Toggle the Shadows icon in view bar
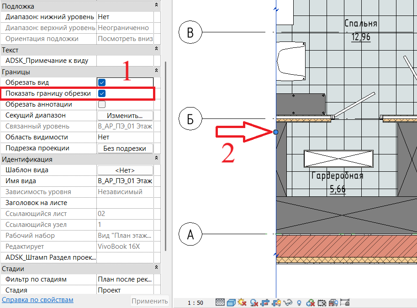 tap(254, 303)
